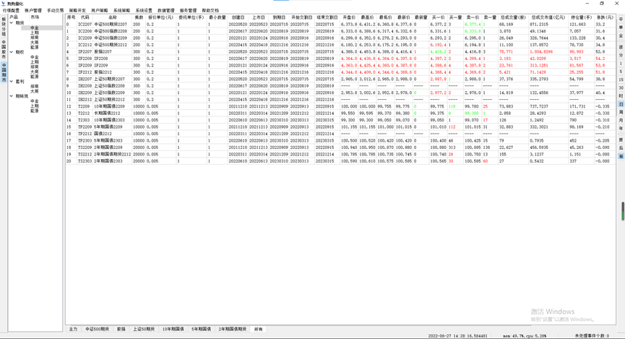Click the vertical scrollbar on the right edge

click(622, 211)
